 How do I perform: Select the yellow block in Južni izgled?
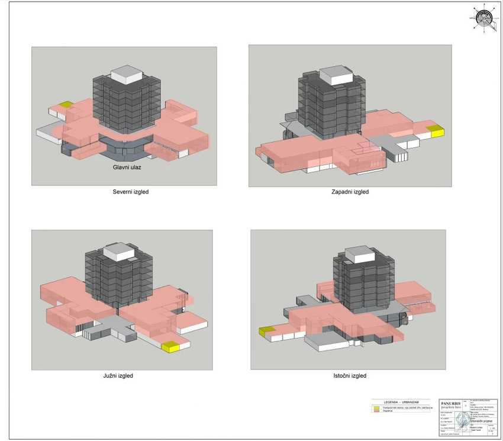click(x=170, y=347)
